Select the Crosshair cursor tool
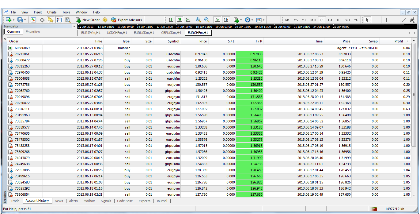Screen dimensions: 420x214 click(376, 20)
